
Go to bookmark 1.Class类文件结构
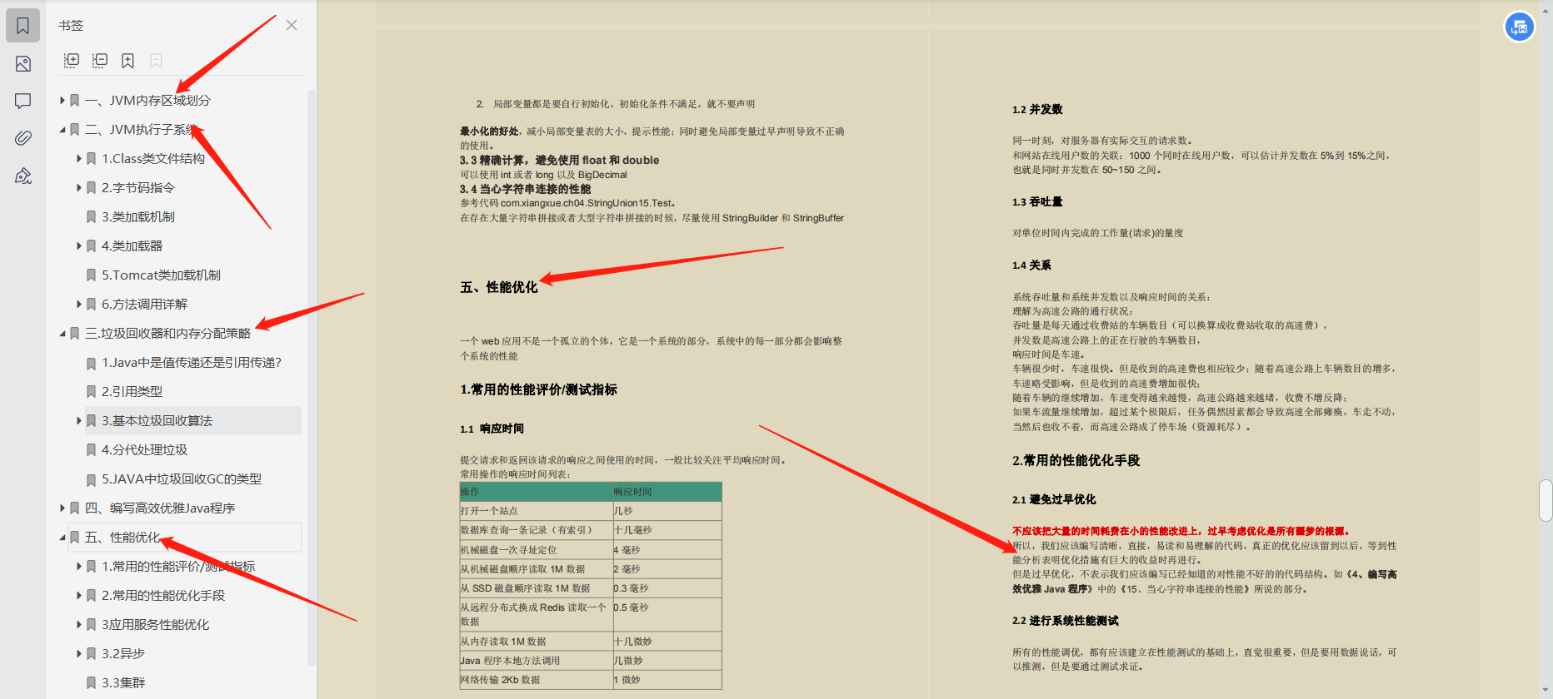pos(153,159)
